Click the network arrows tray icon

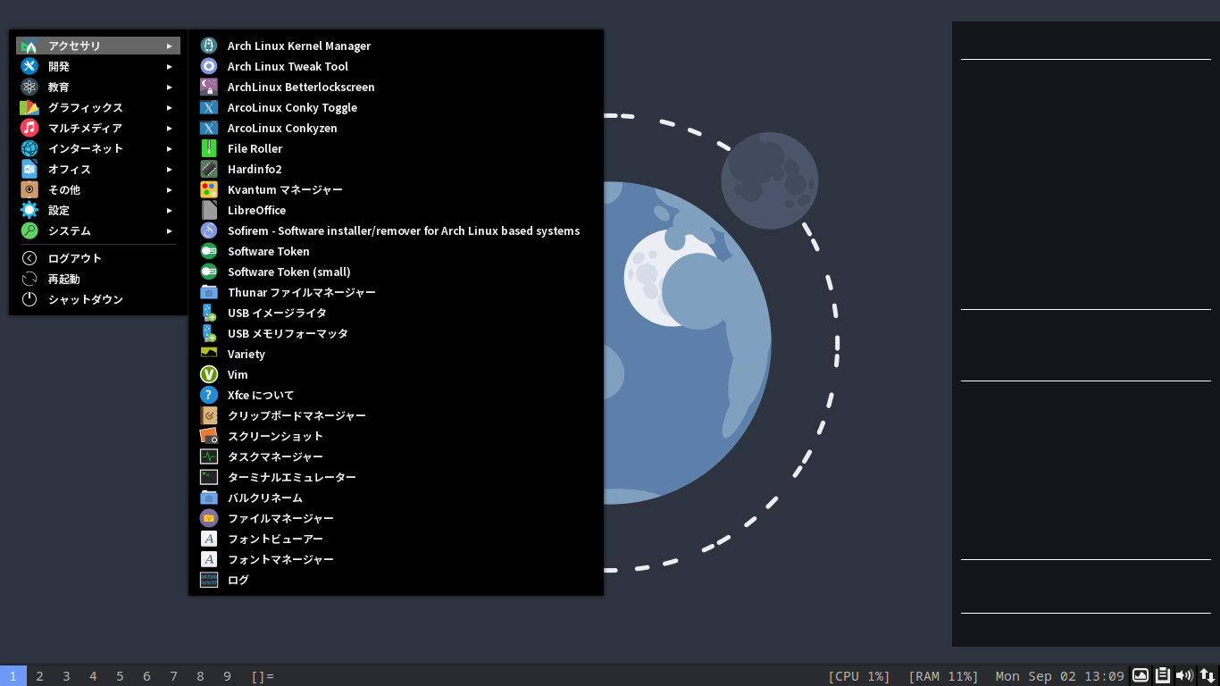point(1207,675)
